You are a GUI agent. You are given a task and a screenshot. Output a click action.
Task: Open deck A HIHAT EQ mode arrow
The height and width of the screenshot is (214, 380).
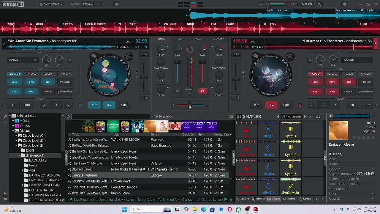pos(168,47)
